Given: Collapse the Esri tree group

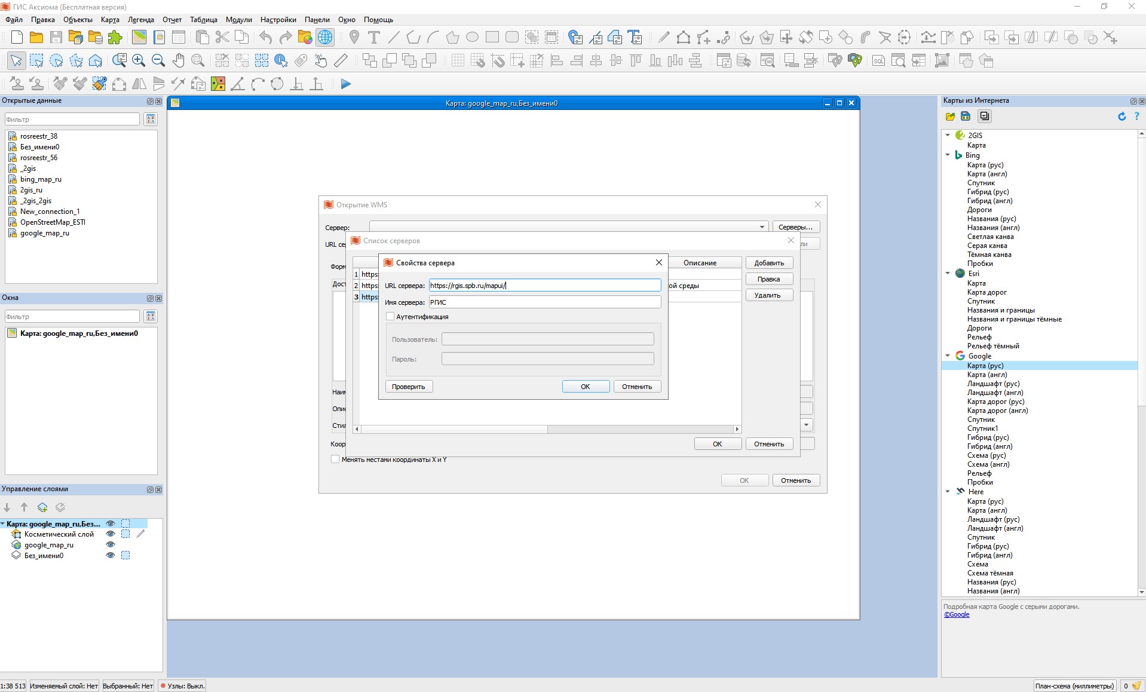Looking at the screenshot, I should pyautogui.click(x=948, y=274).
